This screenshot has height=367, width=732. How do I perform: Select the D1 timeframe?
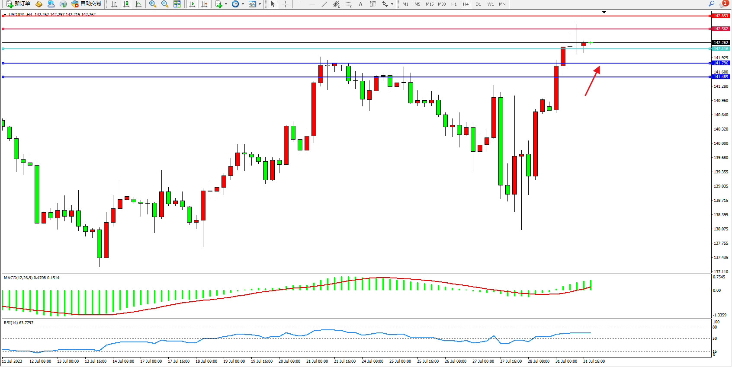coord(478,4)
